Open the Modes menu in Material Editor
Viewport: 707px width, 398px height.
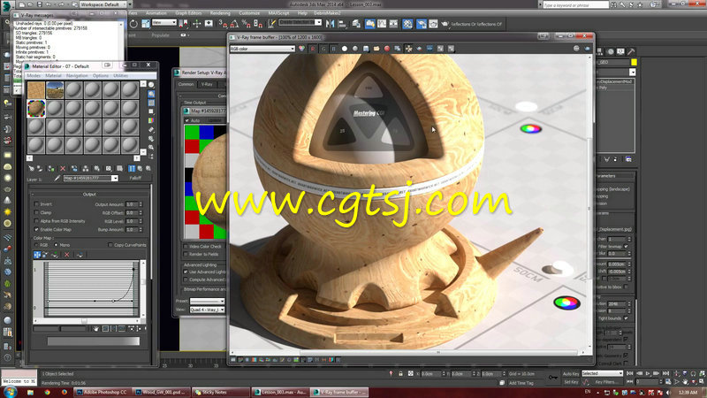click(34, 76)
